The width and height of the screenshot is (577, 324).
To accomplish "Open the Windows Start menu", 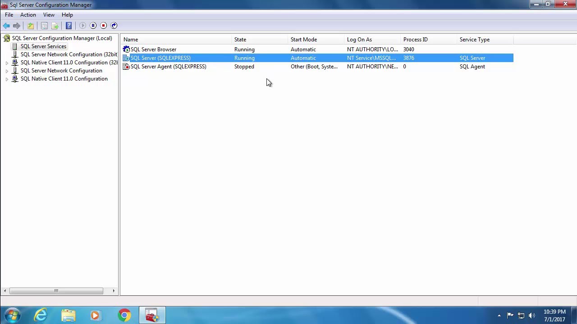I will pos(12,315).
